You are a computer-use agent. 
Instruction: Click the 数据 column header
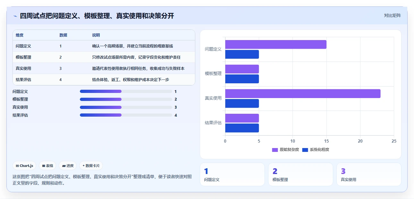(x=63, y=35)
